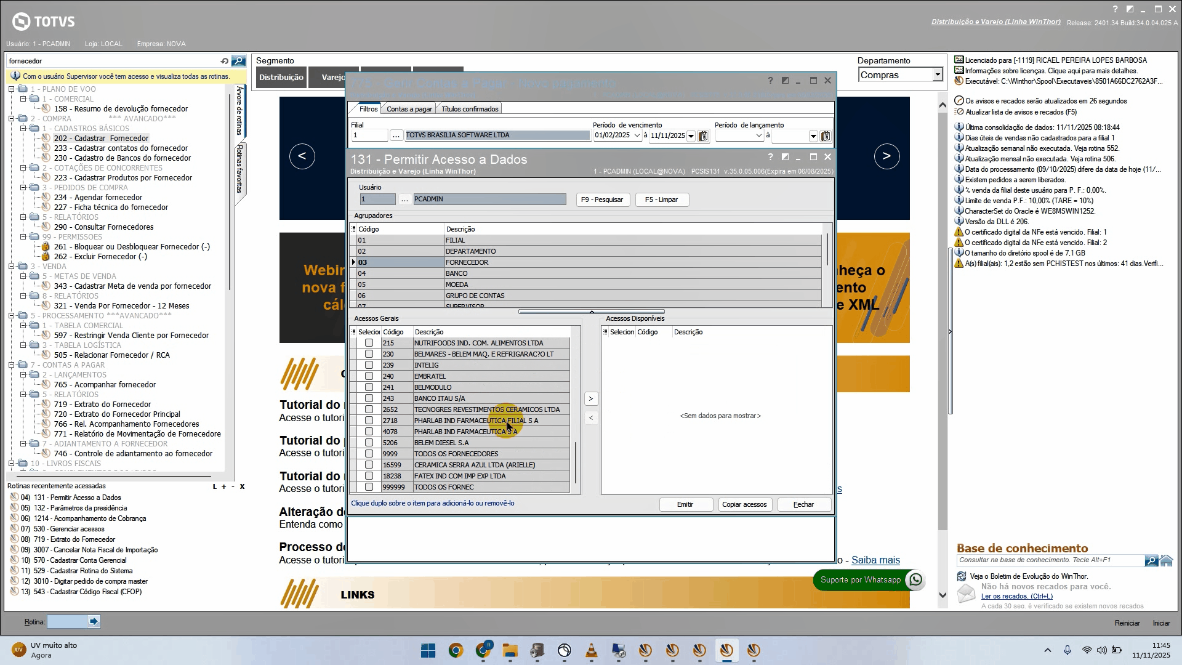Click the Rotina go arrow button
The width and height of the screenshot is (1182, 665).
pos(94,622)
